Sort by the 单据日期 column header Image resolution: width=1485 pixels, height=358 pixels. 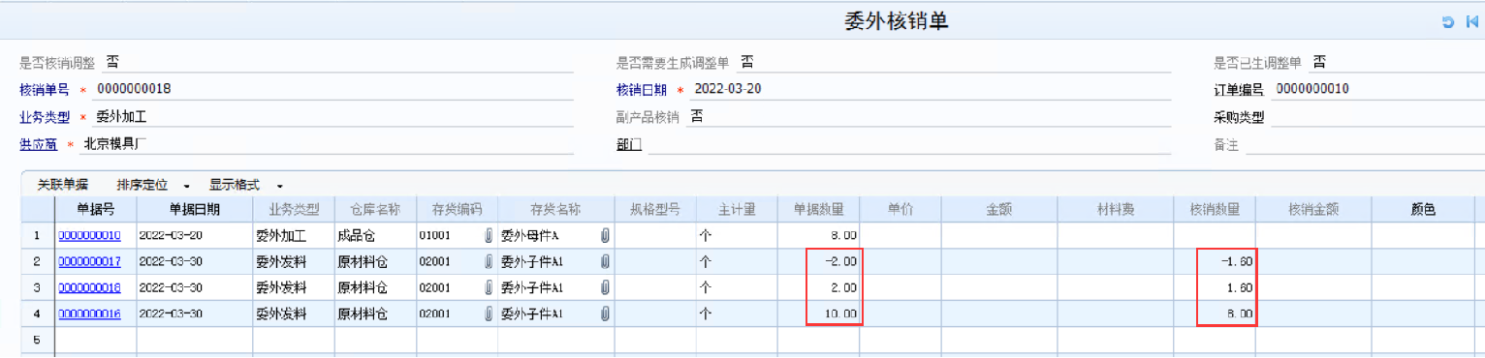[x=194, y=209]
